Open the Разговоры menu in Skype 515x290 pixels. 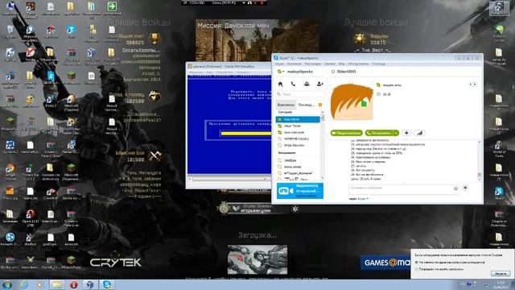click(312, 64)
